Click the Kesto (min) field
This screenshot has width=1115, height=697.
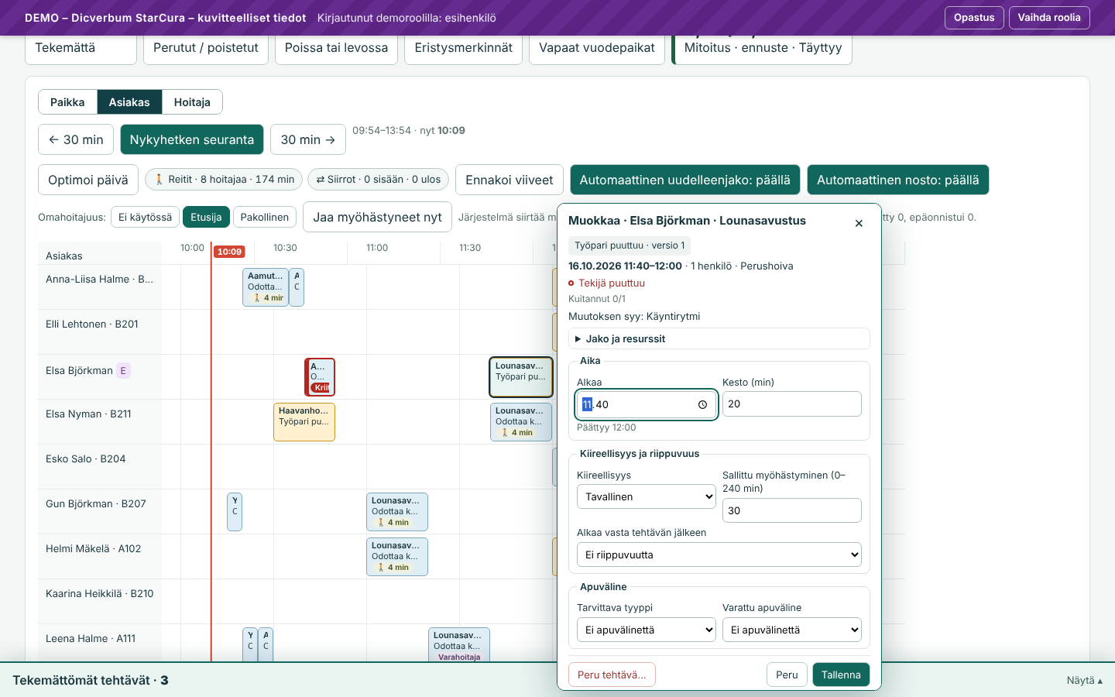792,403
